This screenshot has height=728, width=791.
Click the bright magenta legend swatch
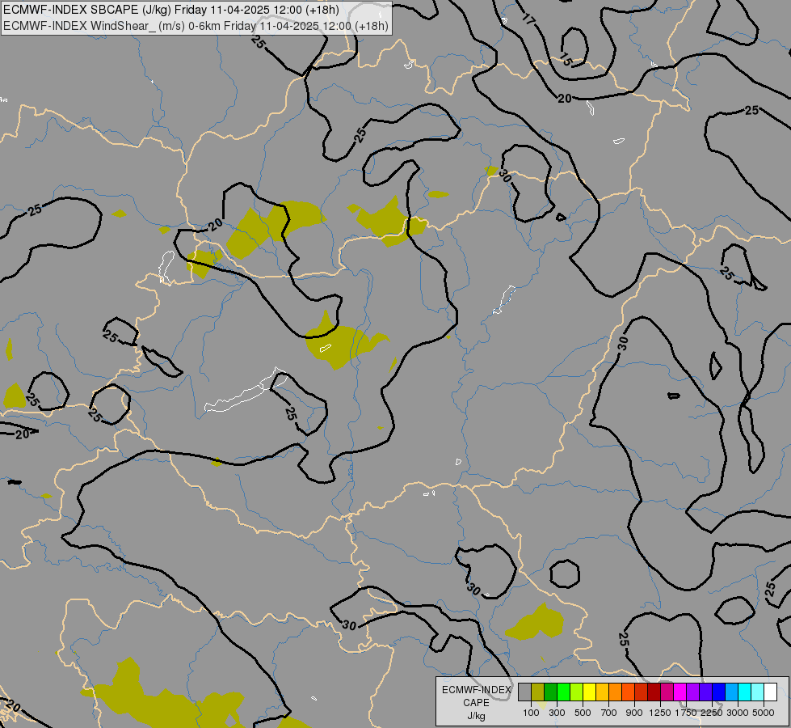click(680, 692)
